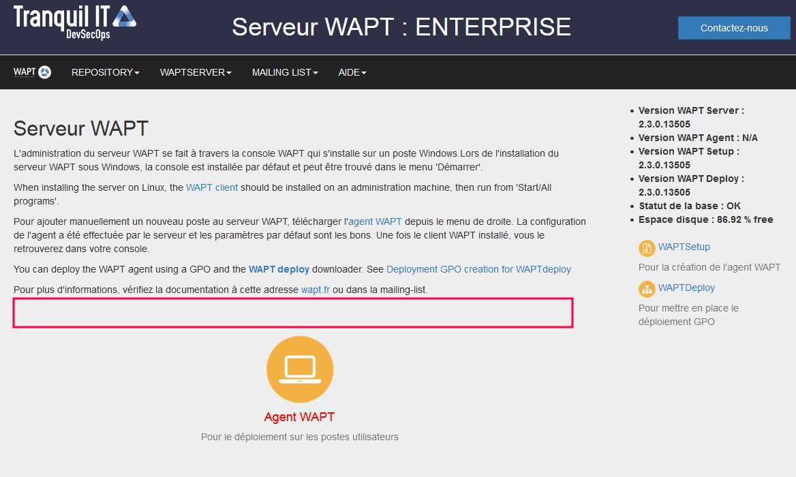796x477 pixels.
Task: Click the orange WAPTDeploy icon
Action: coord(647,289)
